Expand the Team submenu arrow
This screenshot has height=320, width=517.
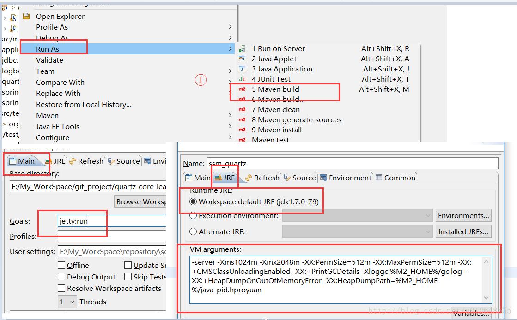pos(230,71)
